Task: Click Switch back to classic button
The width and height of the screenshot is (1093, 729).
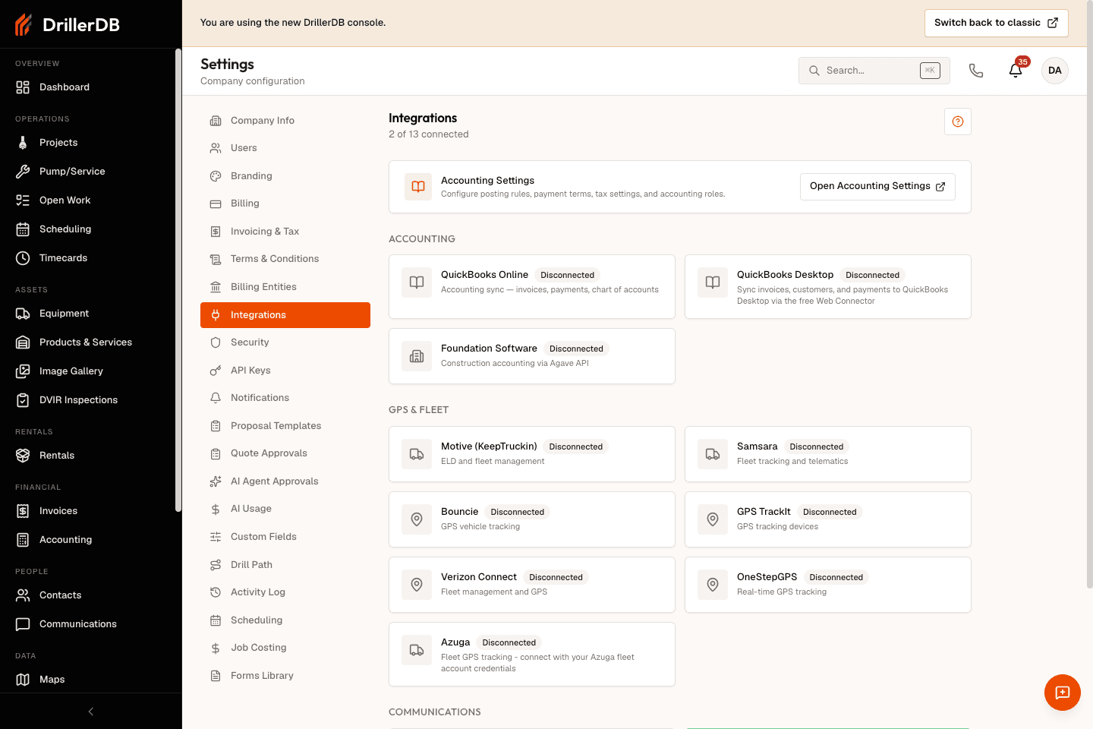Action: 996,23
